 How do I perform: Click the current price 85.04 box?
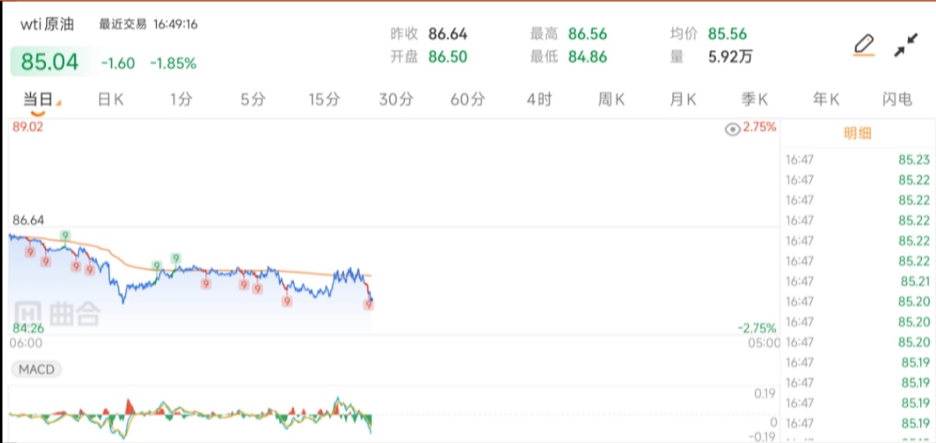pos(50,62)
